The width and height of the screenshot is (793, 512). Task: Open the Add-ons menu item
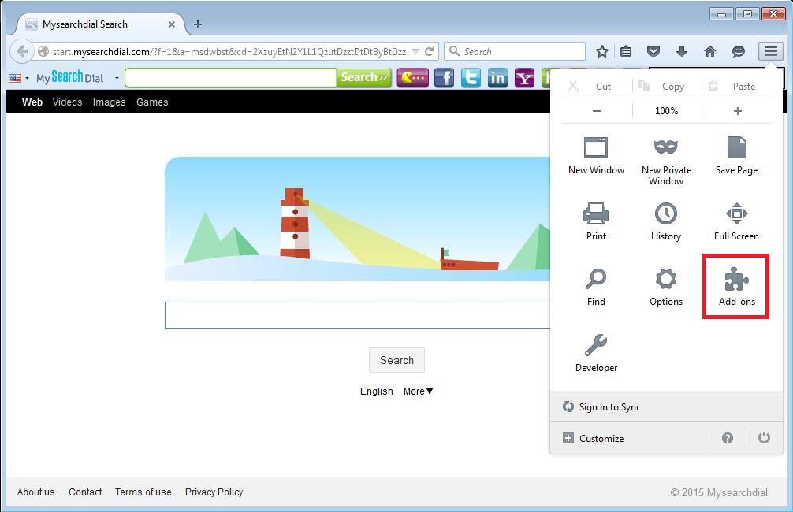tap(736, 287)
